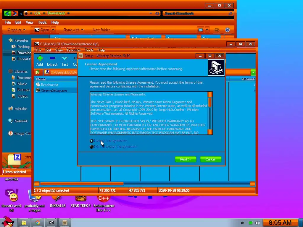Open recent locations dropdown beside nav arrows

[21, 14]
